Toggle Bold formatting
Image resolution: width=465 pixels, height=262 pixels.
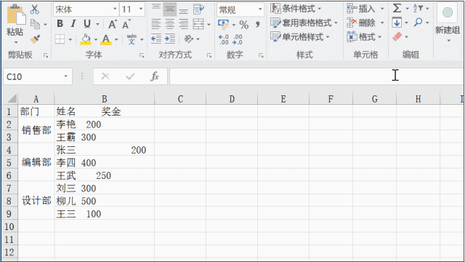(x=60, y=24)
